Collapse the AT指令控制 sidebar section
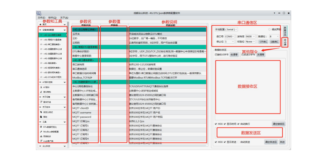The width and height of the screenshot is (330, 158). (65, 82)
